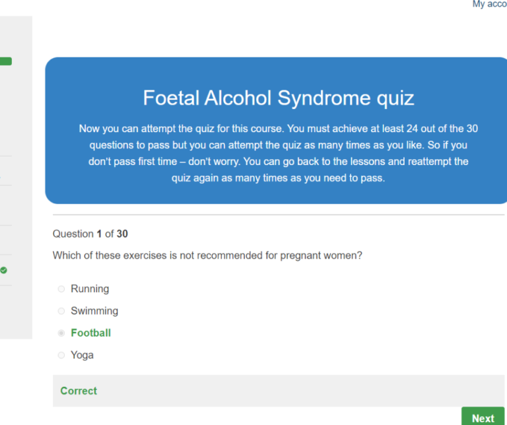Click the Running answer label
Screen dimensions: 507x425
click(x=90, y=289)
